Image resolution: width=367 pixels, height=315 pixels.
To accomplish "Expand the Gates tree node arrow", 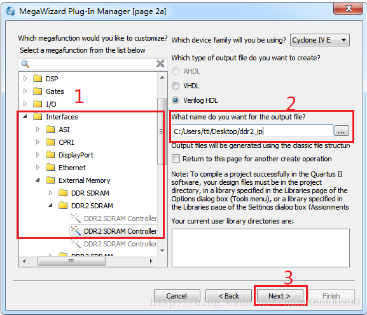I will point(25,91).
